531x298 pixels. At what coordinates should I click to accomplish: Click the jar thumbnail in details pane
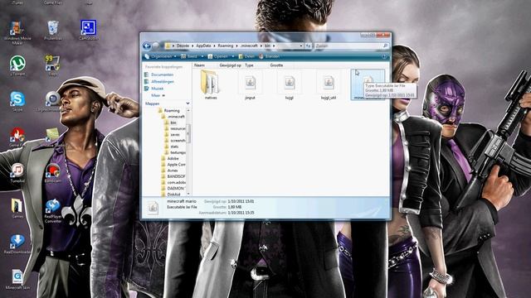[153, 207]
